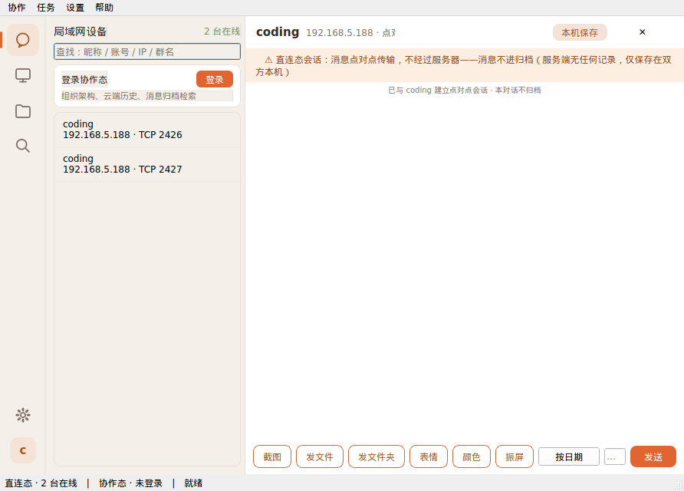This screenshot has width=684, height=491.
Task: Click 就绪 in the status bar
Action: [x=193, y=483]
